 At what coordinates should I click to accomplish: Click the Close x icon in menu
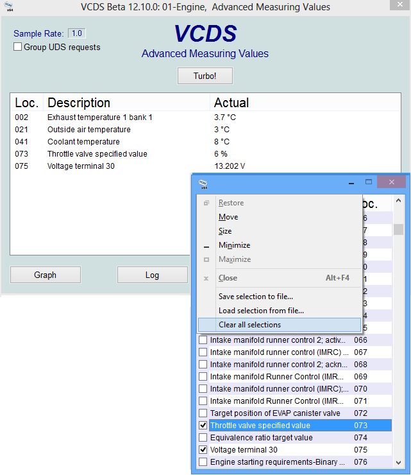click(206, 279)
